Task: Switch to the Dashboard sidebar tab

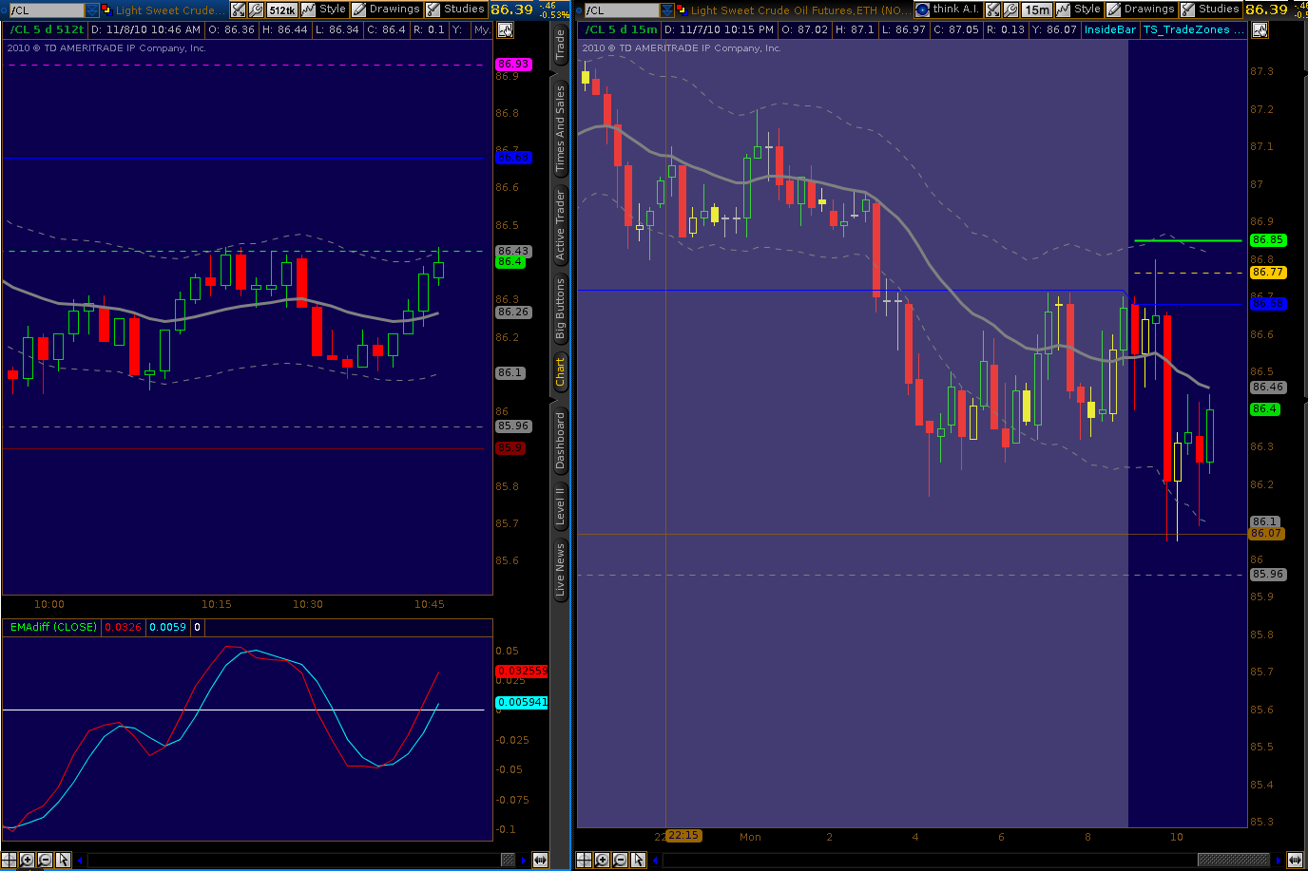Action: [x=560, y=441]
